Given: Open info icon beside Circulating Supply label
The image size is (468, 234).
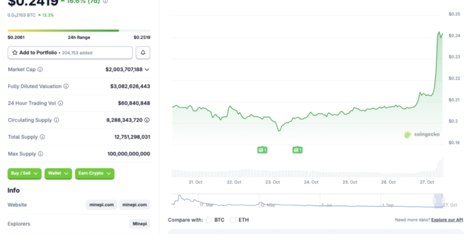Looking at the screenshot, I should [56, 120].
